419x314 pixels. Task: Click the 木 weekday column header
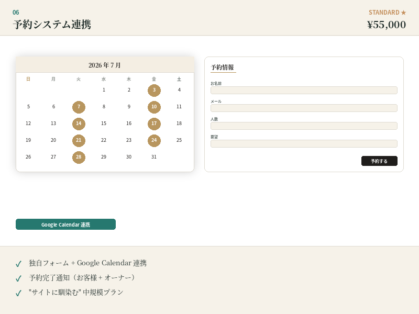129,79
